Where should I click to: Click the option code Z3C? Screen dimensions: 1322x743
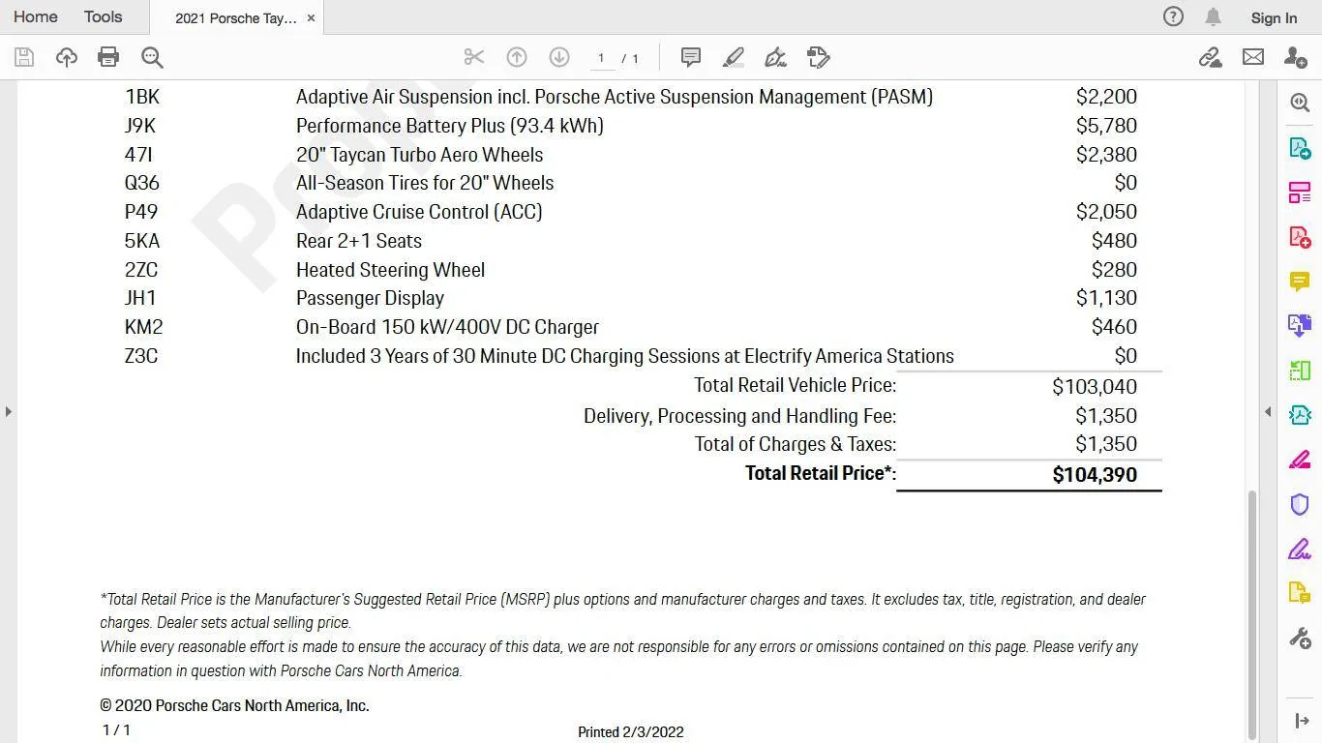[x=141, y=356]
